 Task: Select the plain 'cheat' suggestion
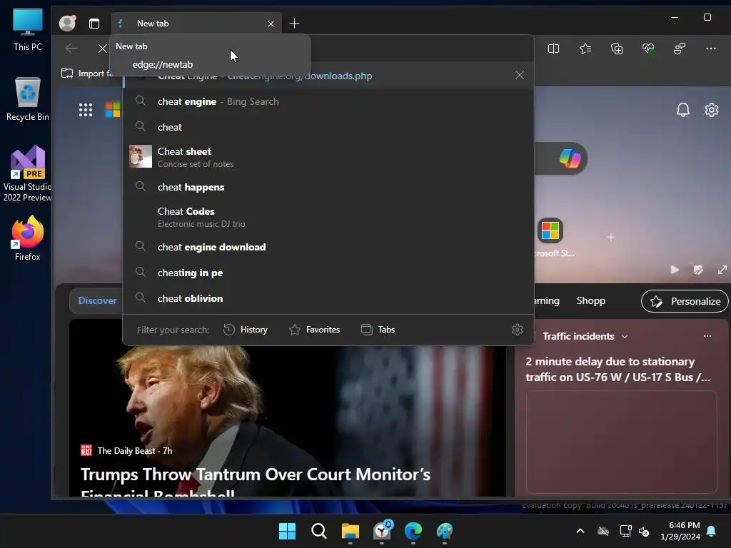tap(328, 127)
